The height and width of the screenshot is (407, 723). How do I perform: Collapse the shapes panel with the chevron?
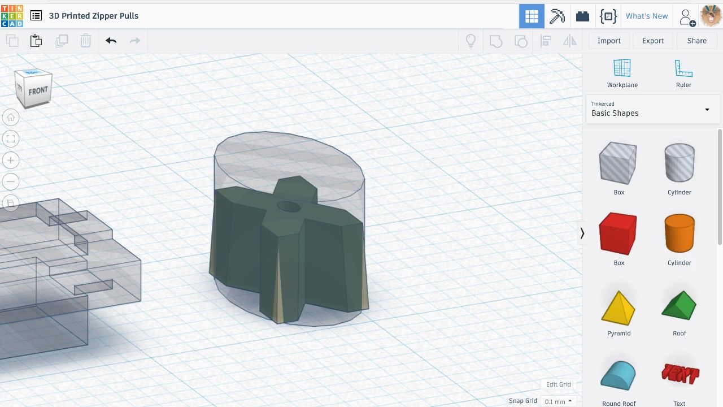click(x=582, y=233)
